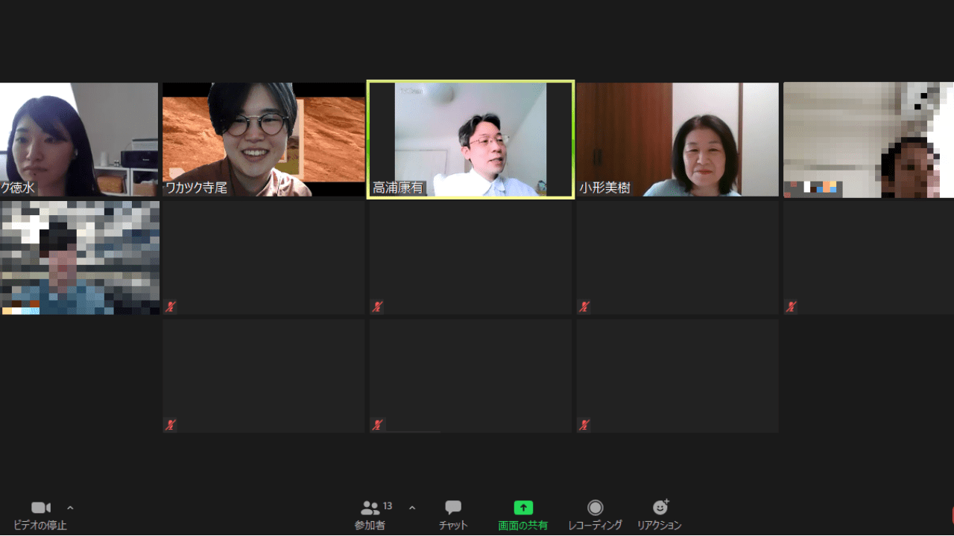This screenshot has height=536, width=954.
Task: Select the 小形美樹 participant video tile
Action: [677, 139]
